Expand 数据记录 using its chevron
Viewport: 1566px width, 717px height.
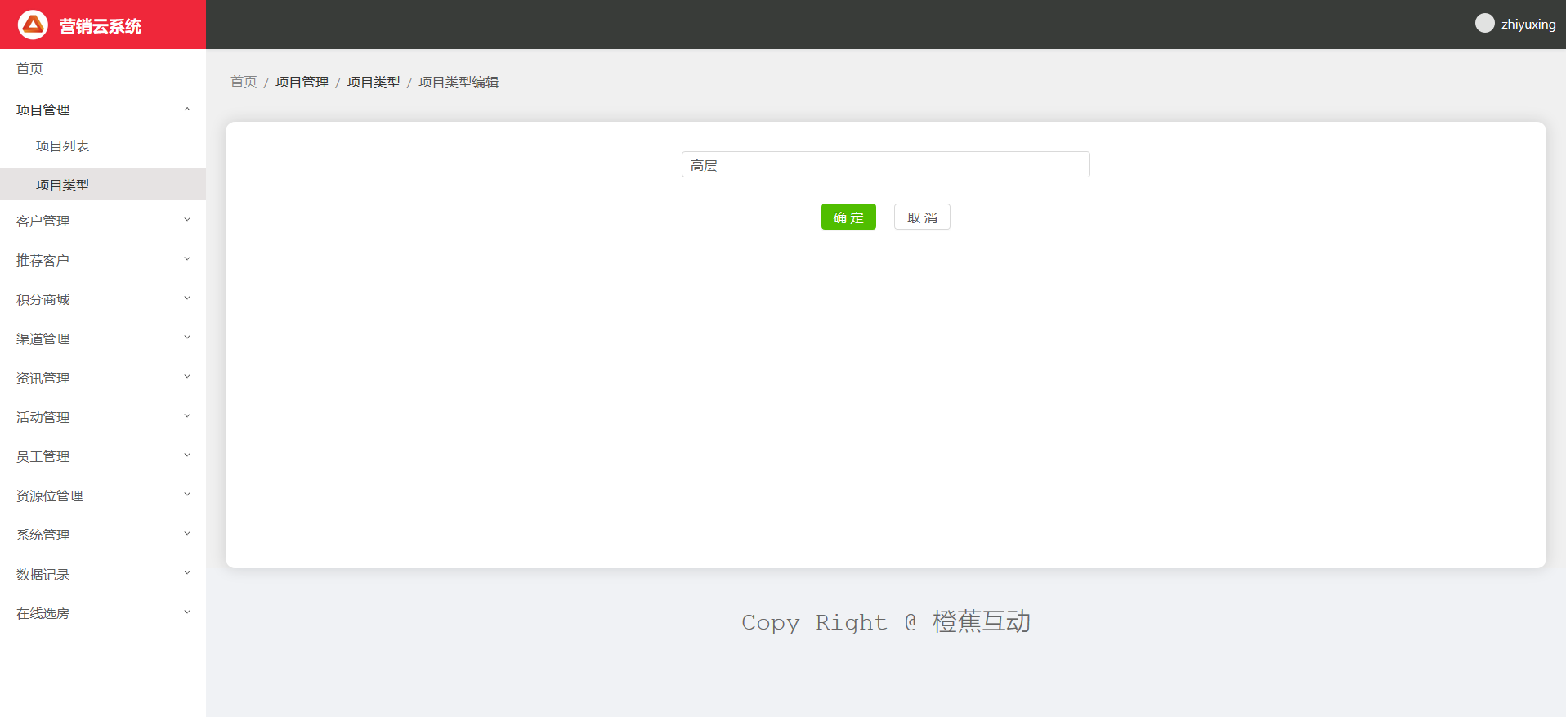coord(187,573)
